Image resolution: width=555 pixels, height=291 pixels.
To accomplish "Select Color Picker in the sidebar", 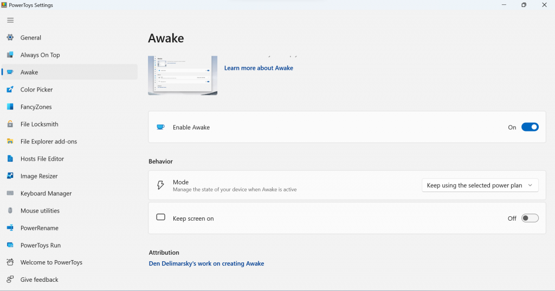I will (x=69, y=89).
